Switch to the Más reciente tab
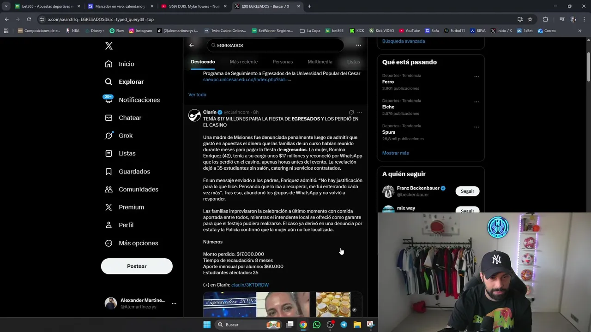The image size is (591, 332). pyautogui.click(x=244, y=62)
